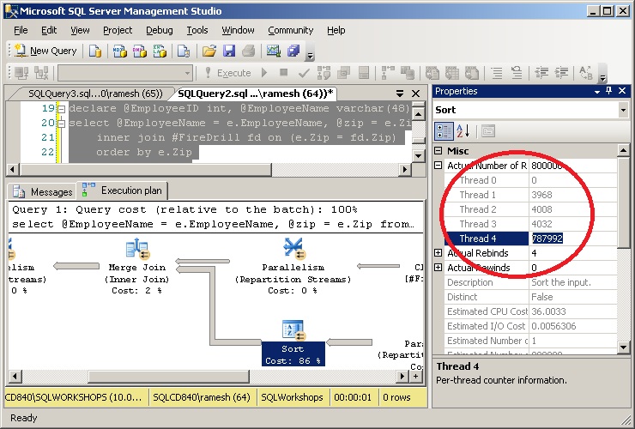Viewport: 635px width, 429px height.
Task: Open the Activity Monitor icon
Action: click(274, 51)
